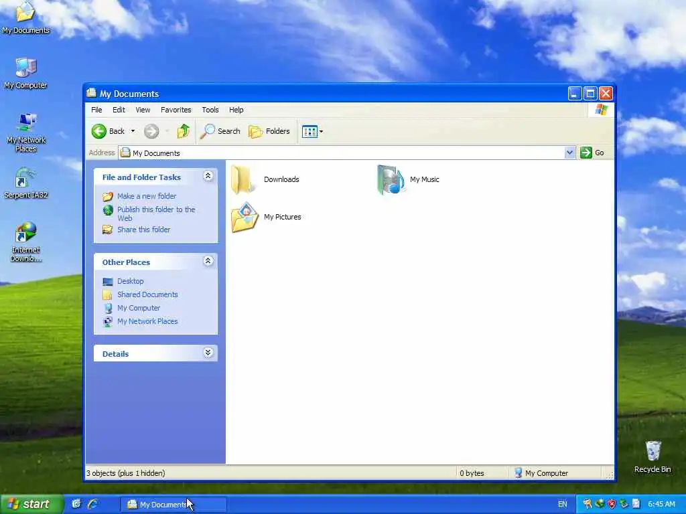Open the Tools menu

[x=210, y=110]
